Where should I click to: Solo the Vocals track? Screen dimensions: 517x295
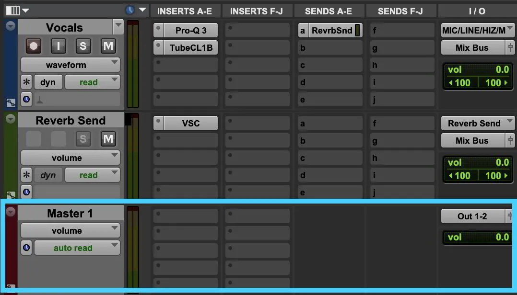tap(82, 46)
